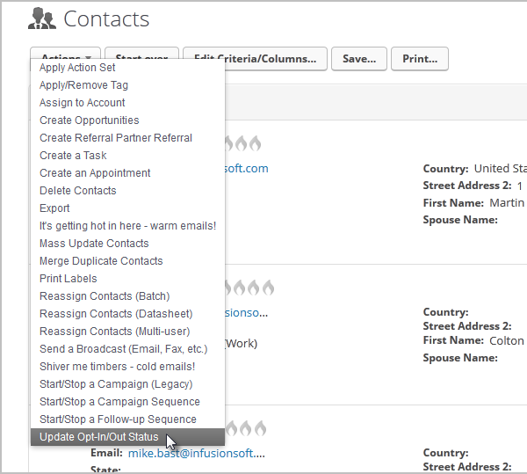527x474 pixels.
Task: Choose Create an Appointment action
Action: (127, 173)
